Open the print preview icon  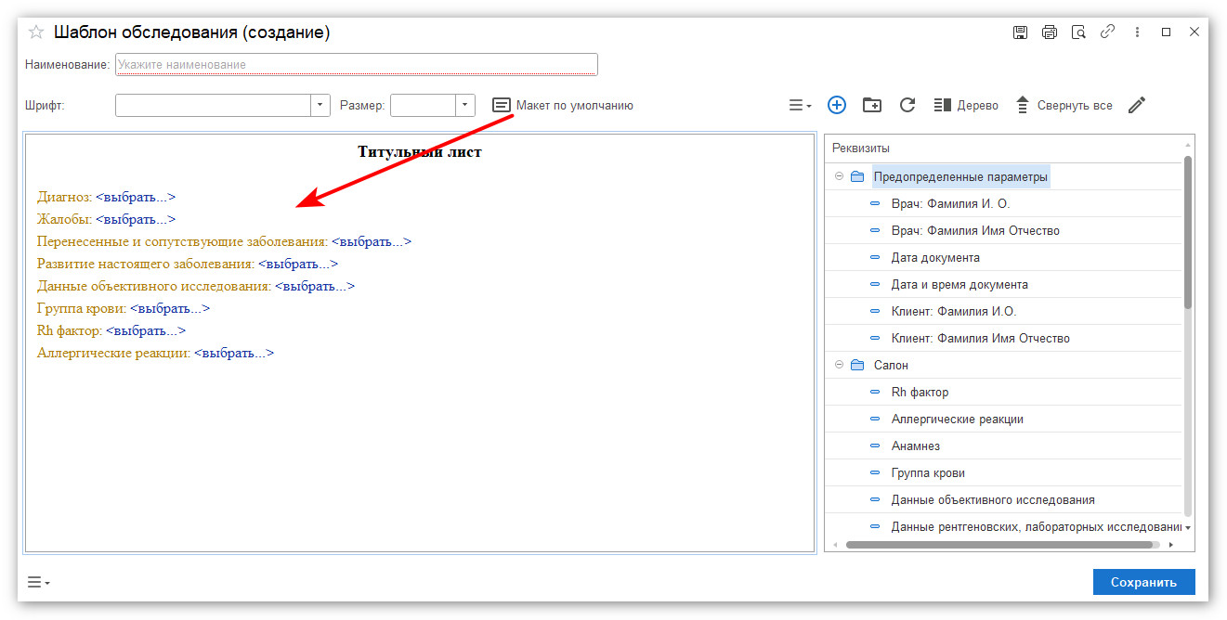(x=1078, y=32)
